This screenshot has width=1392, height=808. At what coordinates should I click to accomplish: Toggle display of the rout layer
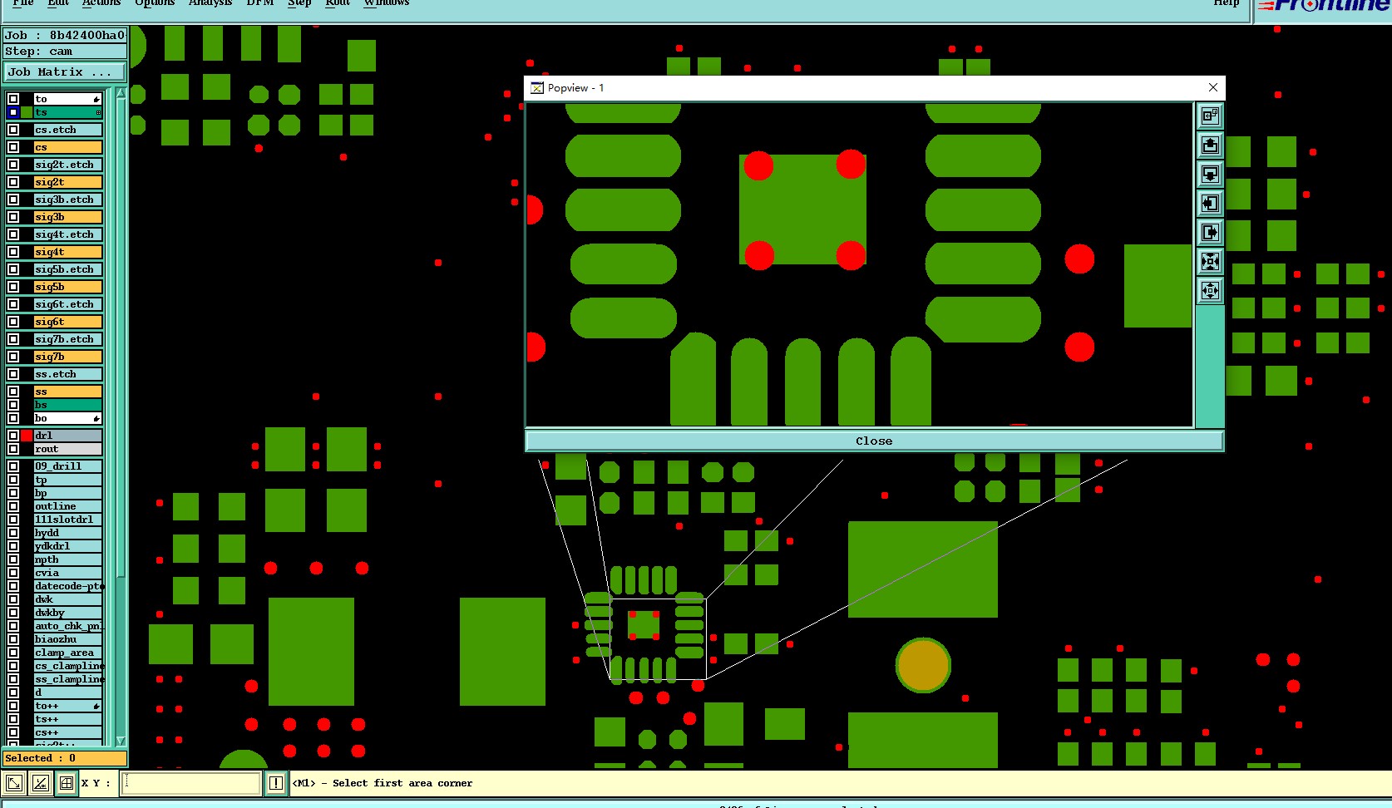click(x=13, y=449)
